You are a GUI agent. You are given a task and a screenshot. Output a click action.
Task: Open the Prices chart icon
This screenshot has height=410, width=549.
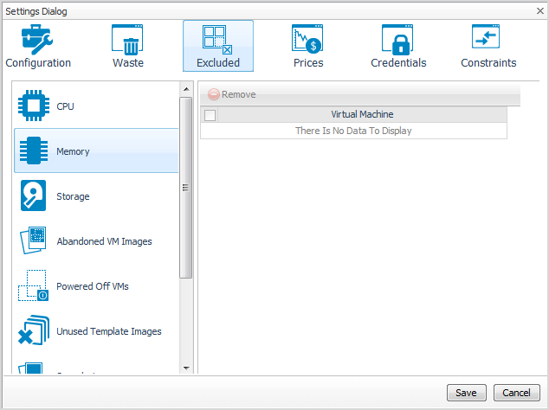click(307, 39)
